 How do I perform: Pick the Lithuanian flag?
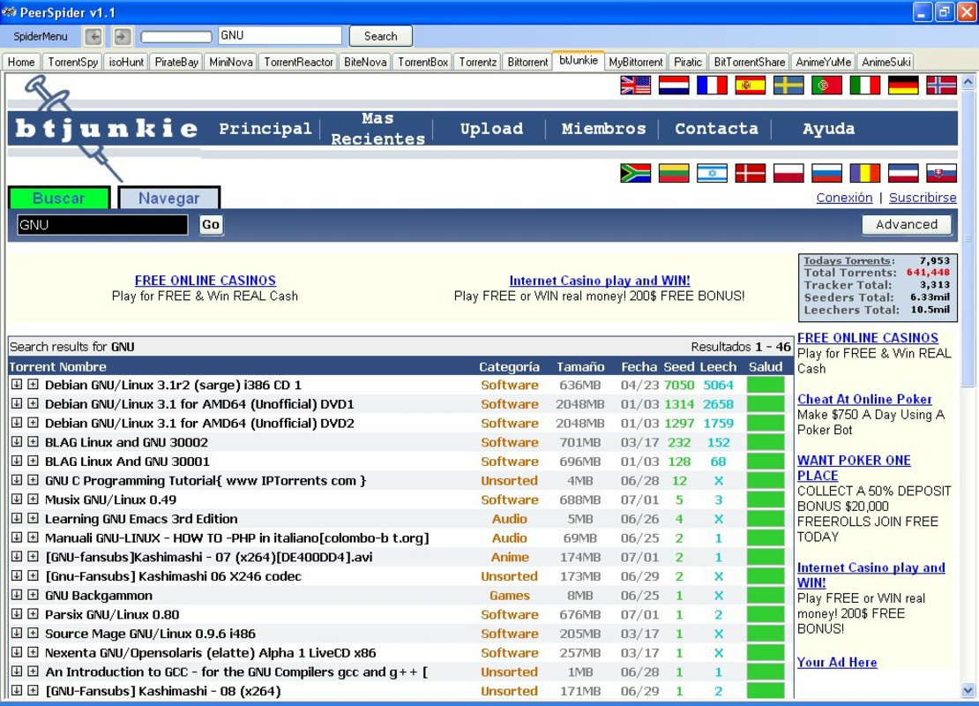coord(674,173)
